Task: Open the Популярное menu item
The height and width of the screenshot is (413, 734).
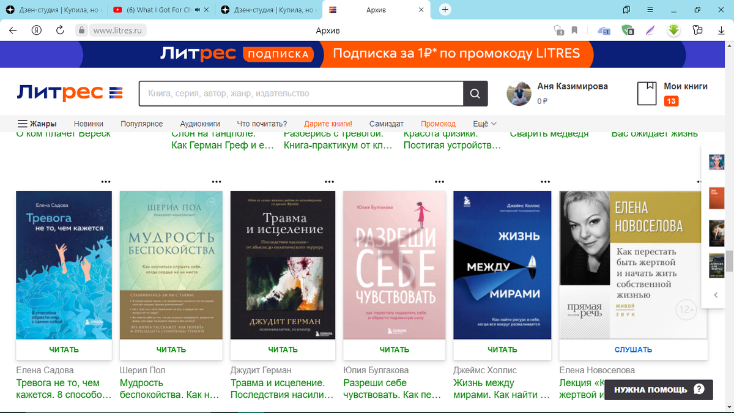Action: pyautogui.click(x=142, y=124)
